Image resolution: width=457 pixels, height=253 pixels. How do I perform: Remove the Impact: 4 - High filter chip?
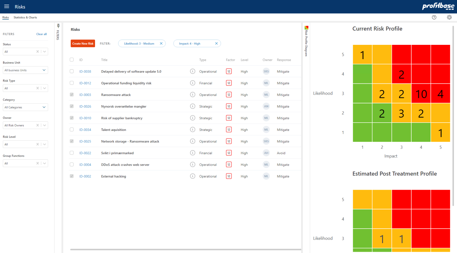[x=216, y=43]
